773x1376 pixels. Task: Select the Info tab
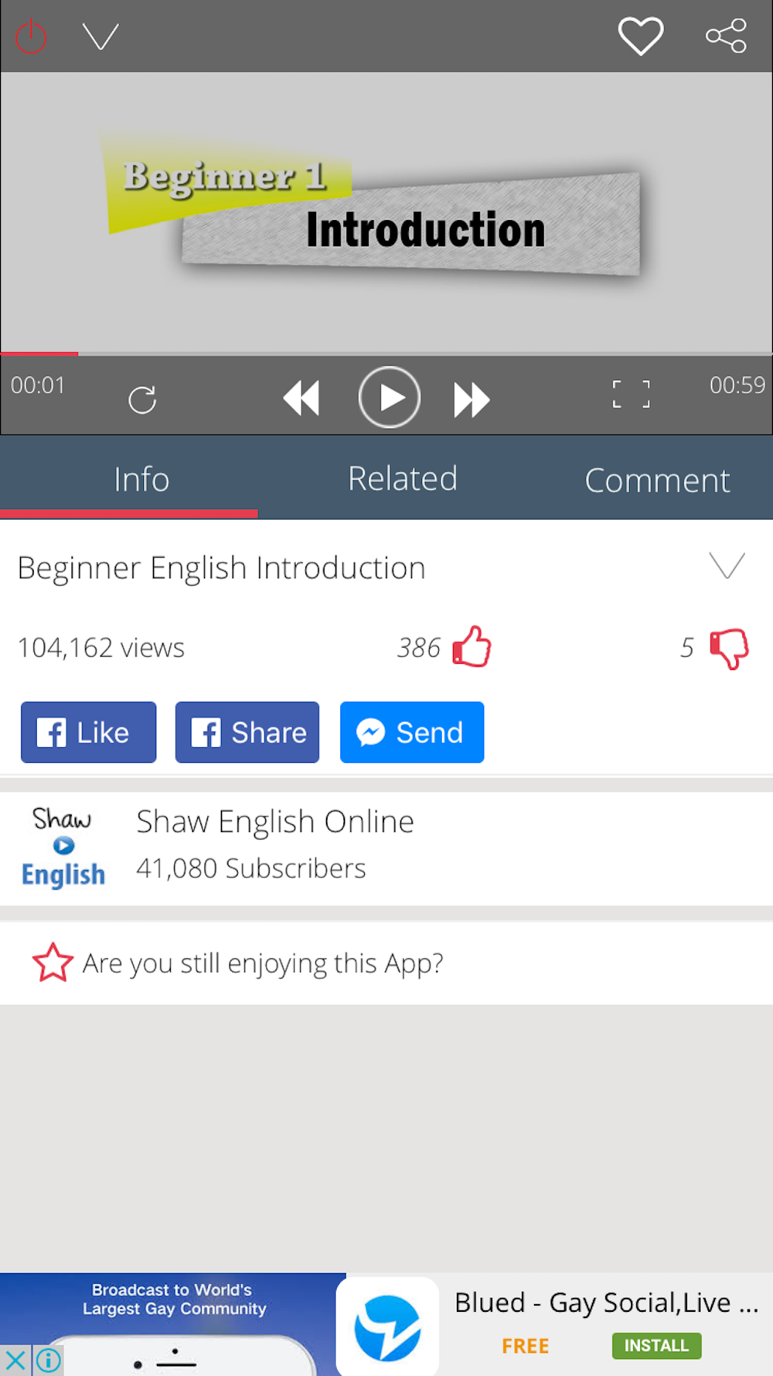129,478
